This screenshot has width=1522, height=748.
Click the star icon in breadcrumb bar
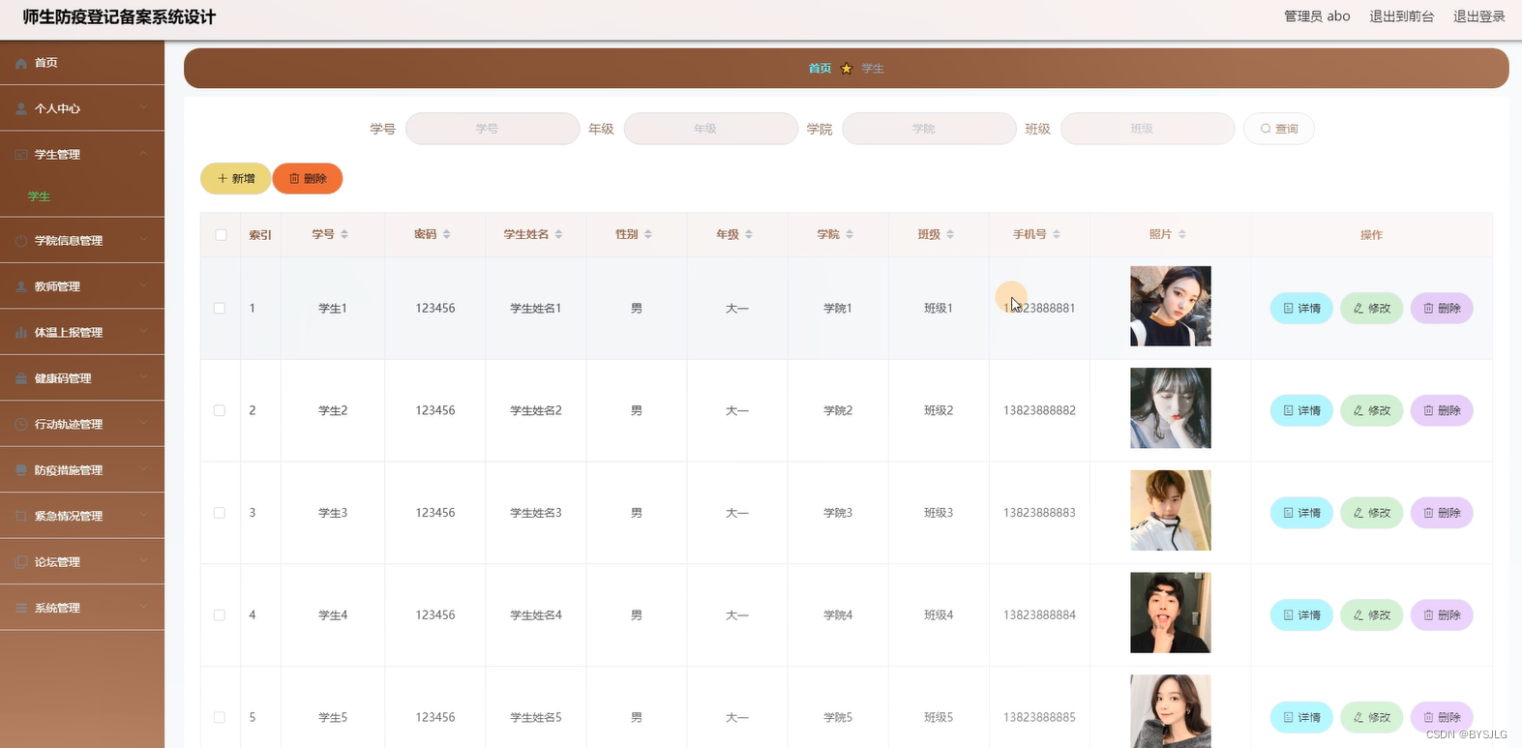pyautogui.click(x=847, y=69)
